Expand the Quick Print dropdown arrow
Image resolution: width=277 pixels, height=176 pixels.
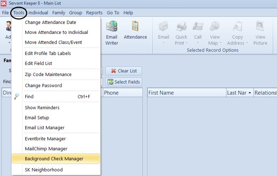click(187, 43)
